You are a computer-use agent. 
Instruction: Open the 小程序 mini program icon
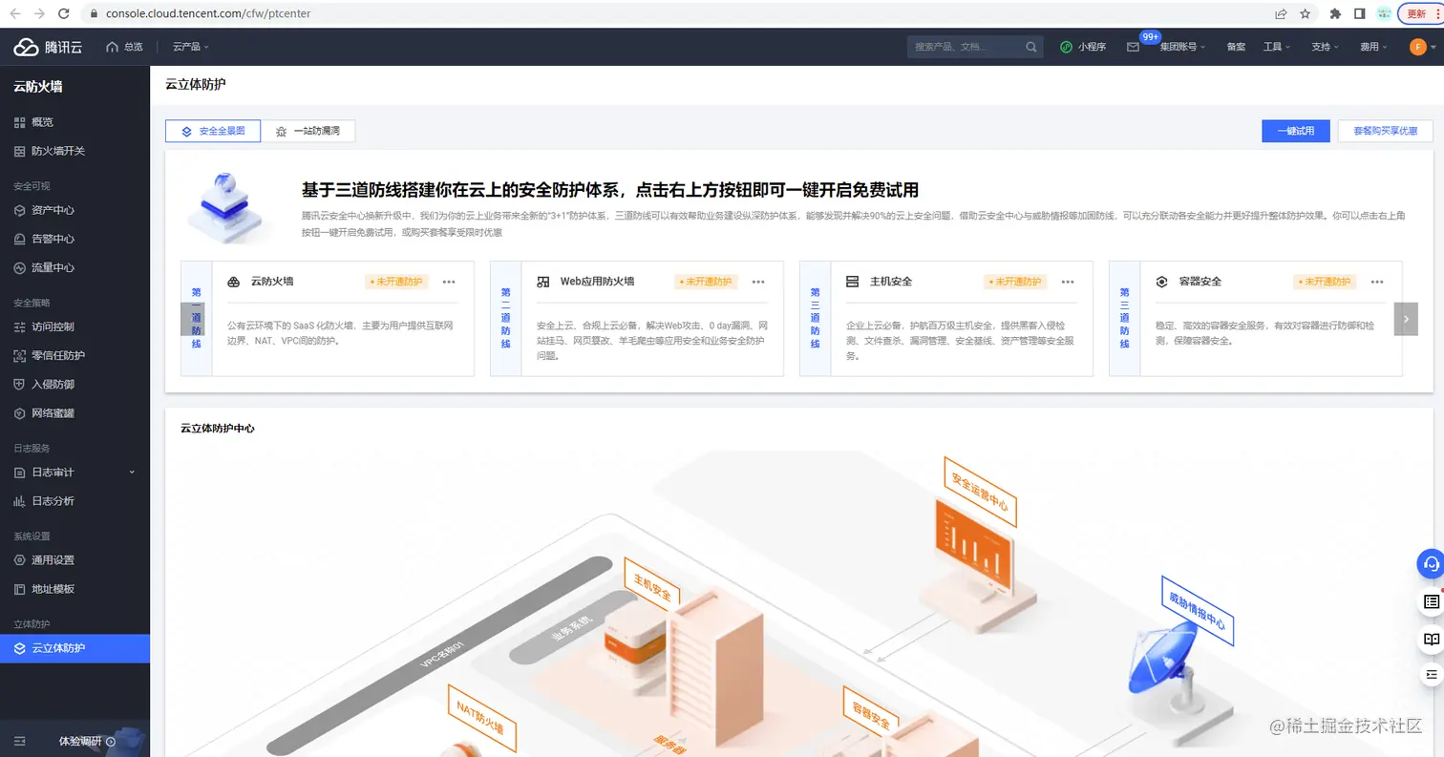pyautogui.click(x=1066, y=47)
